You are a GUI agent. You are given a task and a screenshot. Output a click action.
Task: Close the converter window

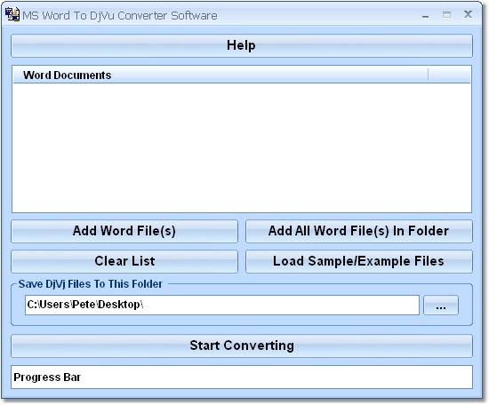(468, 14)
